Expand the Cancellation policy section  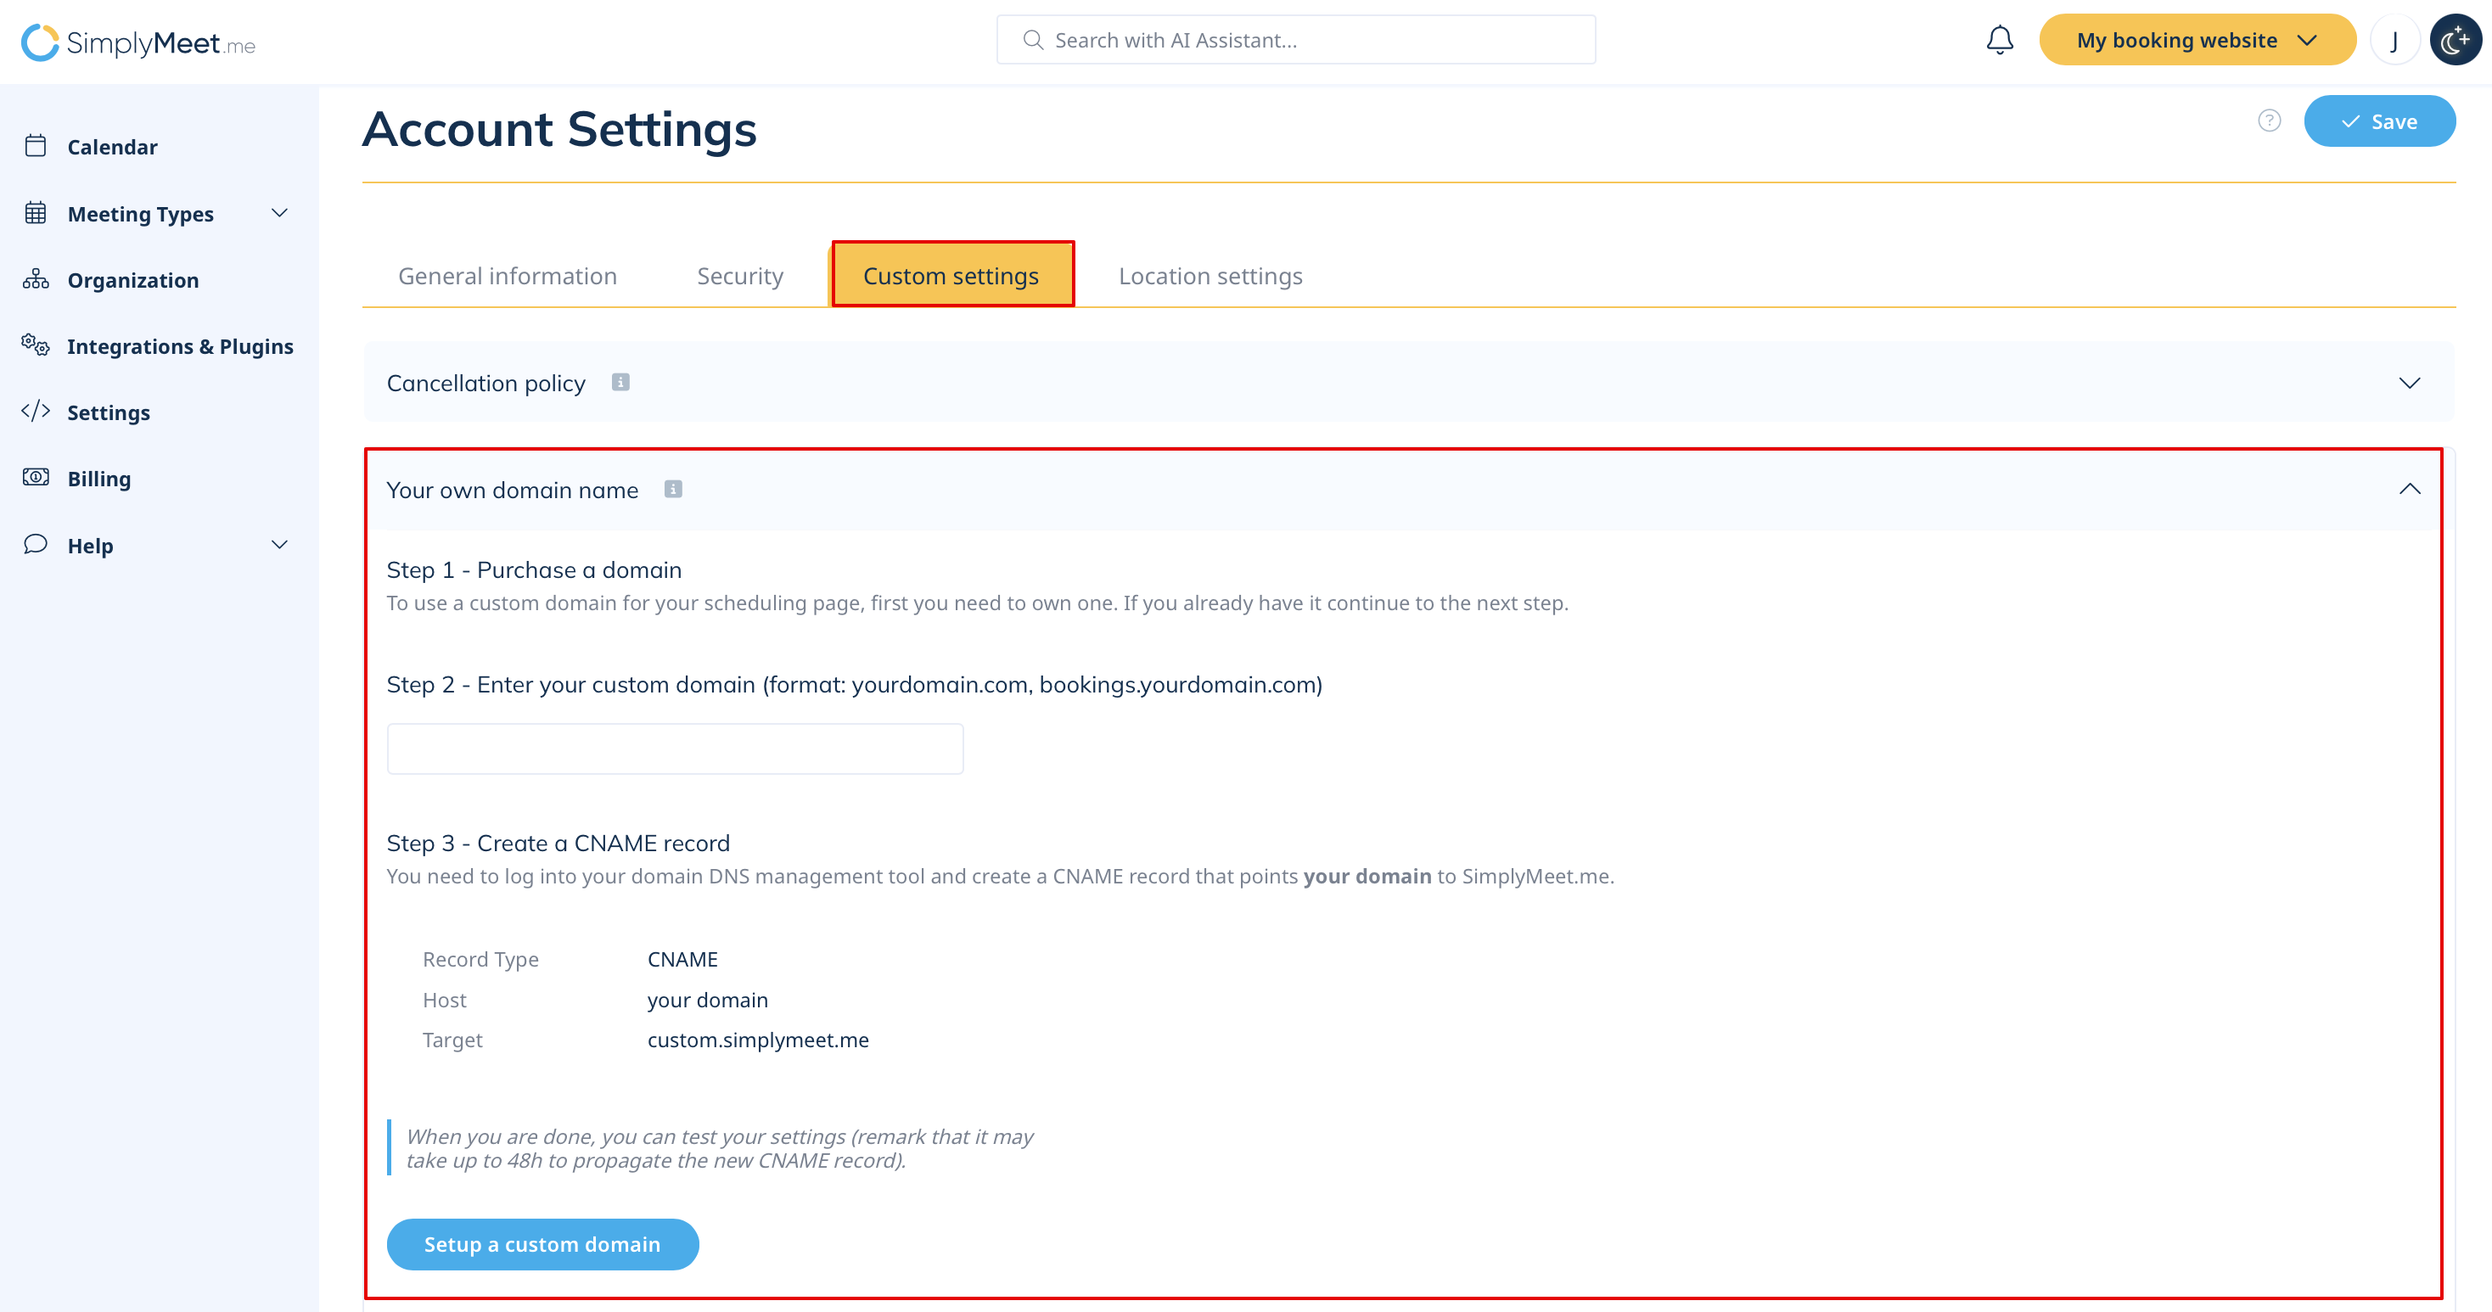(2409, 383)
